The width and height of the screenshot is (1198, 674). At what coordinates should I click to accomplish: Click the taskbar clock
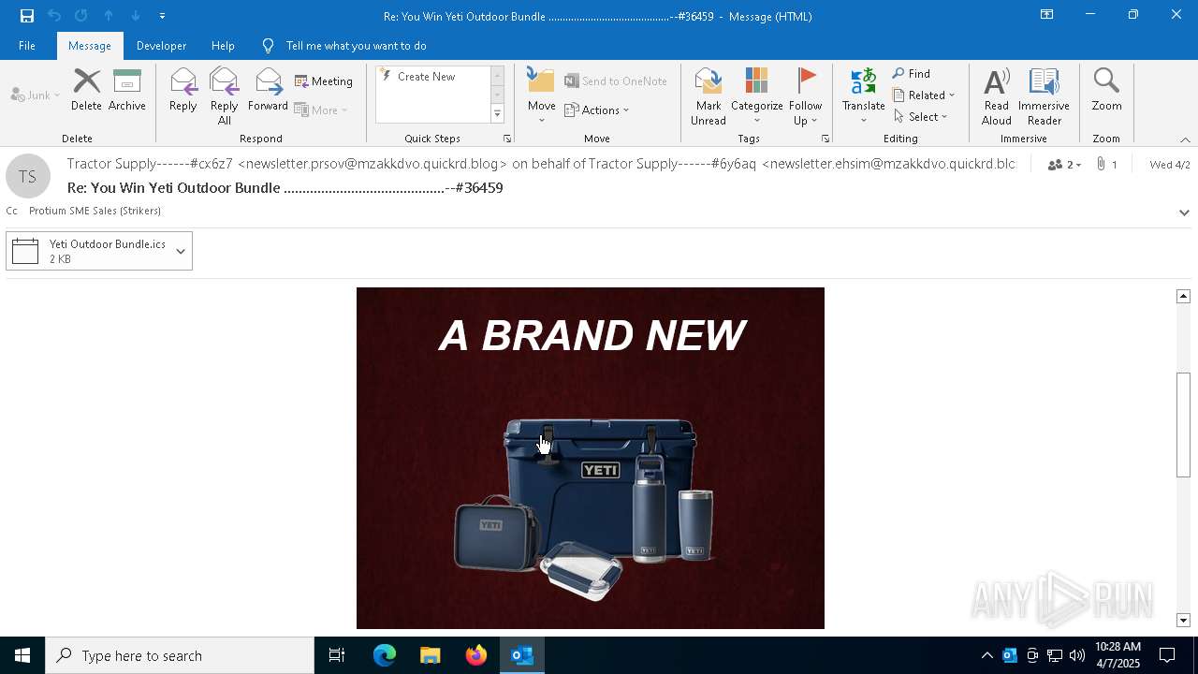click(1118, 655)
